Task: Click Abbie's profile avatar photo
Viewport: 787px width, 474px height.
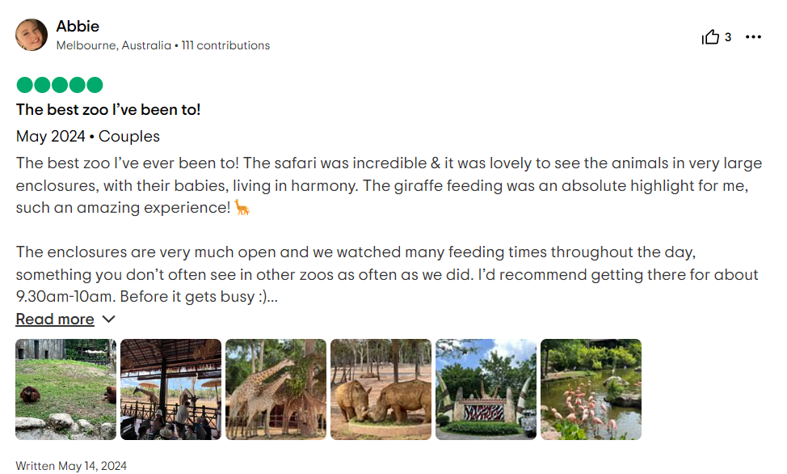Action: pyautogui.click(x=32, y=35)
